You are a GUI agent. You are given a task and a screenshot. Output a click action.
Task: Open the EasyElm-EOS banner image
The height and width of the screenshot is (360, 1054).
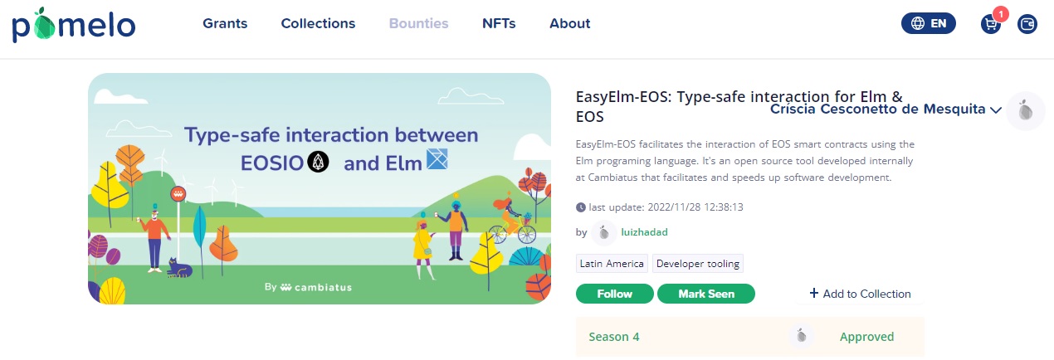click(320, 188)
